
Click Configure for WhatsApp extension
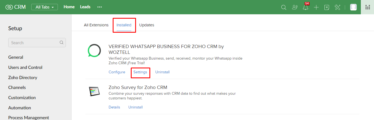tap(117, 72)
